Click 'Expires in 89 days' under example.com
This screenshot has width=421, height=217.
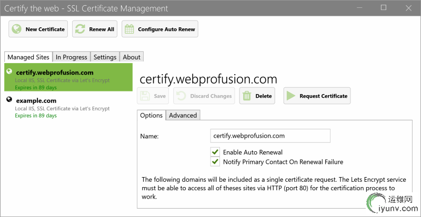click(x=36, y=116)
